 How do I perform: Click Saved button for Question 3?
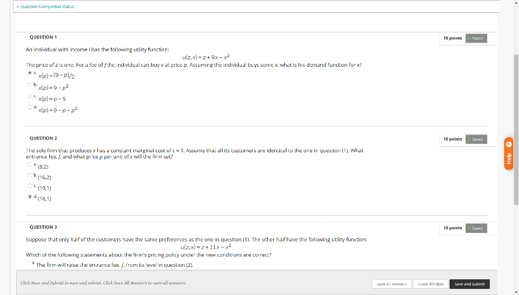(476, 228)
